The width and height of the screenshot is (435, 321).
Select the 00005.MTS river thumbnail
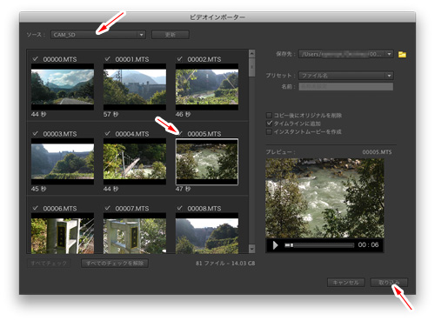(x=207, y=161)
